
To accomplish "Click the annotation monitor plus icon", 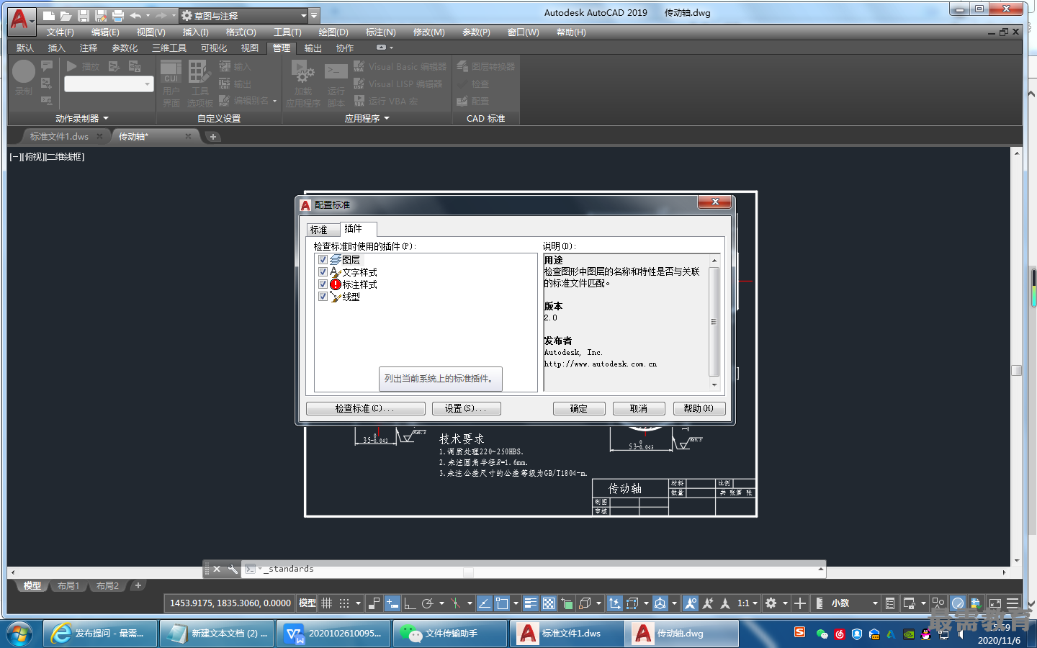I will click(799, 603).
